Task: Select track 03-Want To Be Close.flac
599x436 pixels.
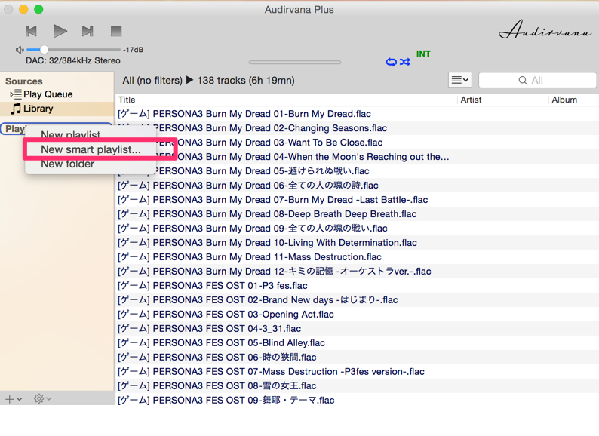Action: pos(357,143)
